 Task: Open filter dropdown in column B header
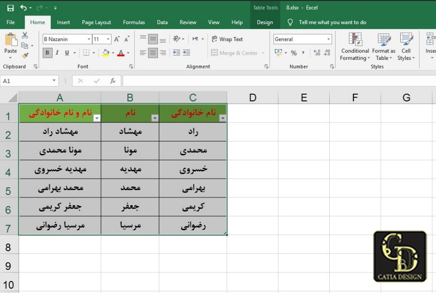(x=155, y=118)
